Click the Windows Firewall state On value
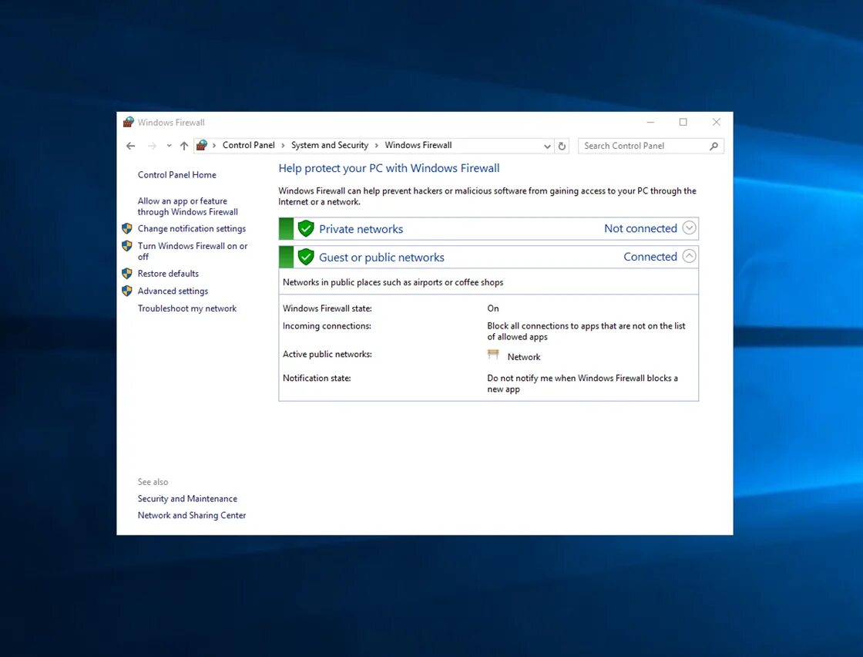Screen dimensions: 863x657 point(493,308)
